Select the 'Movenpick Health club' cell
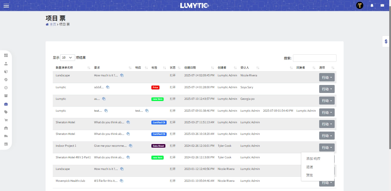This screenshot has height=191, width=391. coord(70,181)
